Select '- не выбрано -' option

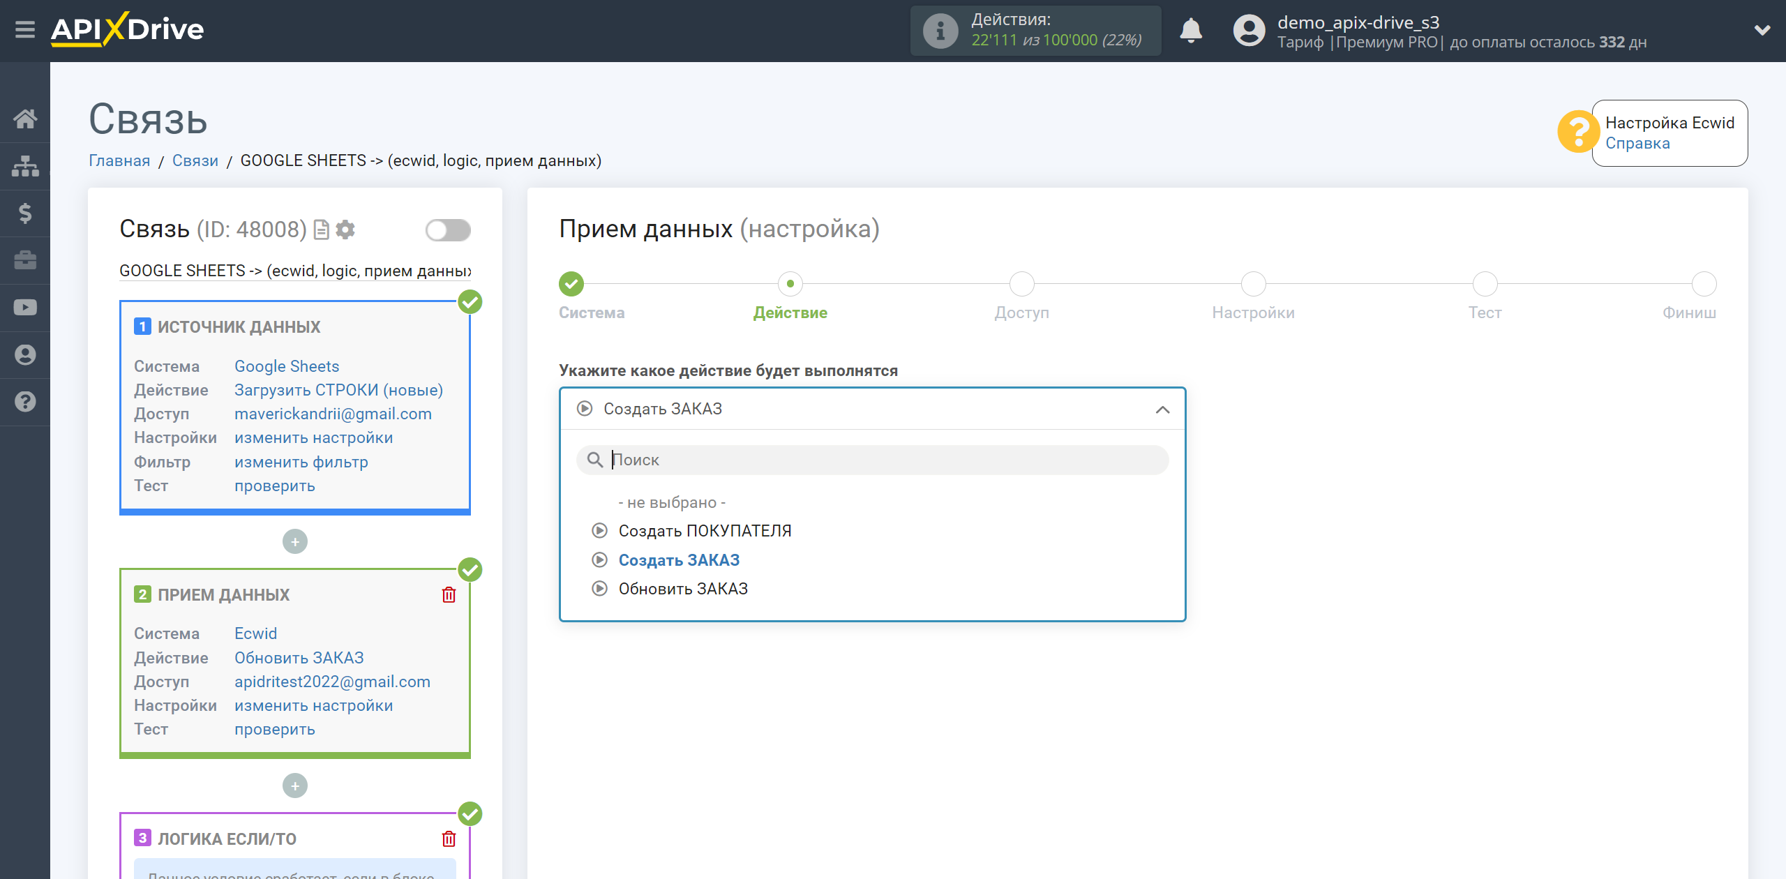672,503
